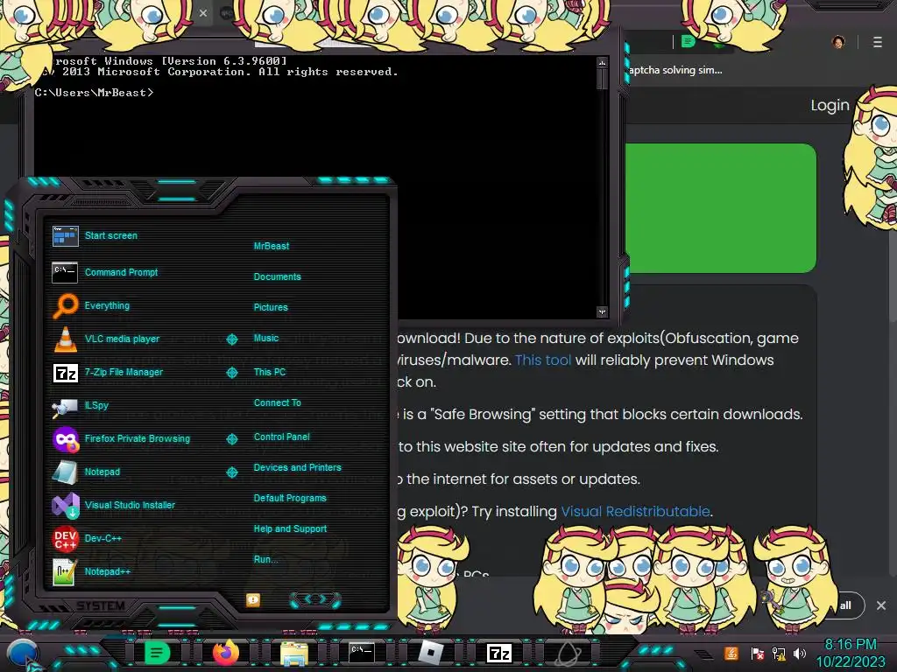The width and height of the screenshot is (897, 672).
Task: Click the Command Prompt scrollbar thumb
Action: click(x=602, y=79)
